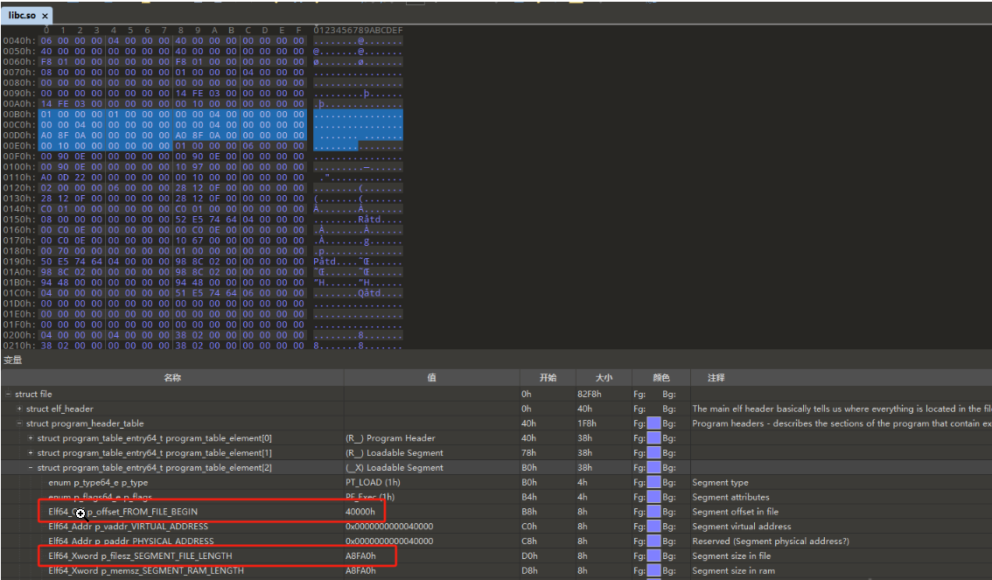Screen dimensions: 992x580
Task: Collapse the struct file root node
Action: point(8,394)
